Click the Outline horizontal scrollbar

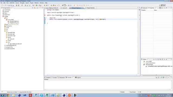click(x=156, y=75)
